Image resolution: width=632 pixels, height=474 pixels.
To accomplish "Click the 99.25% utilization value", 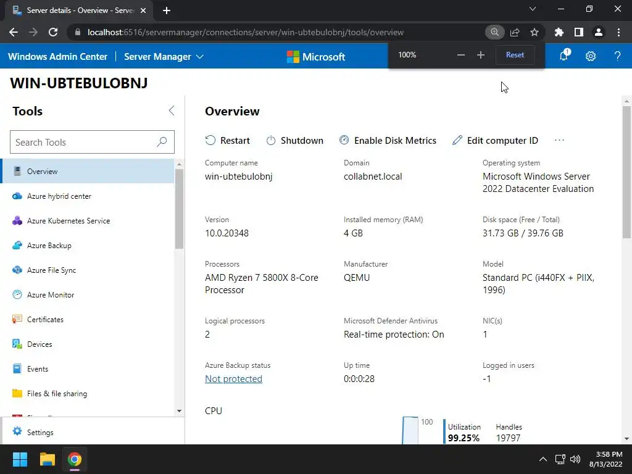I will pyautogui.click(x=464, y=438).
